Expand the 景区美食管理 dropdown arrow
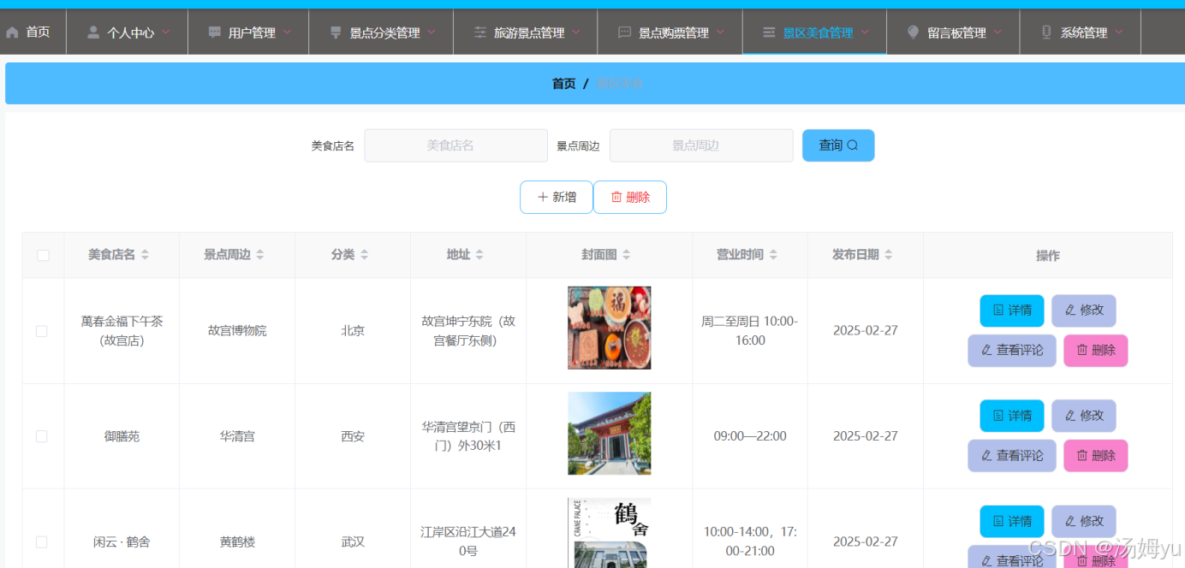 (x=866, y=33)
